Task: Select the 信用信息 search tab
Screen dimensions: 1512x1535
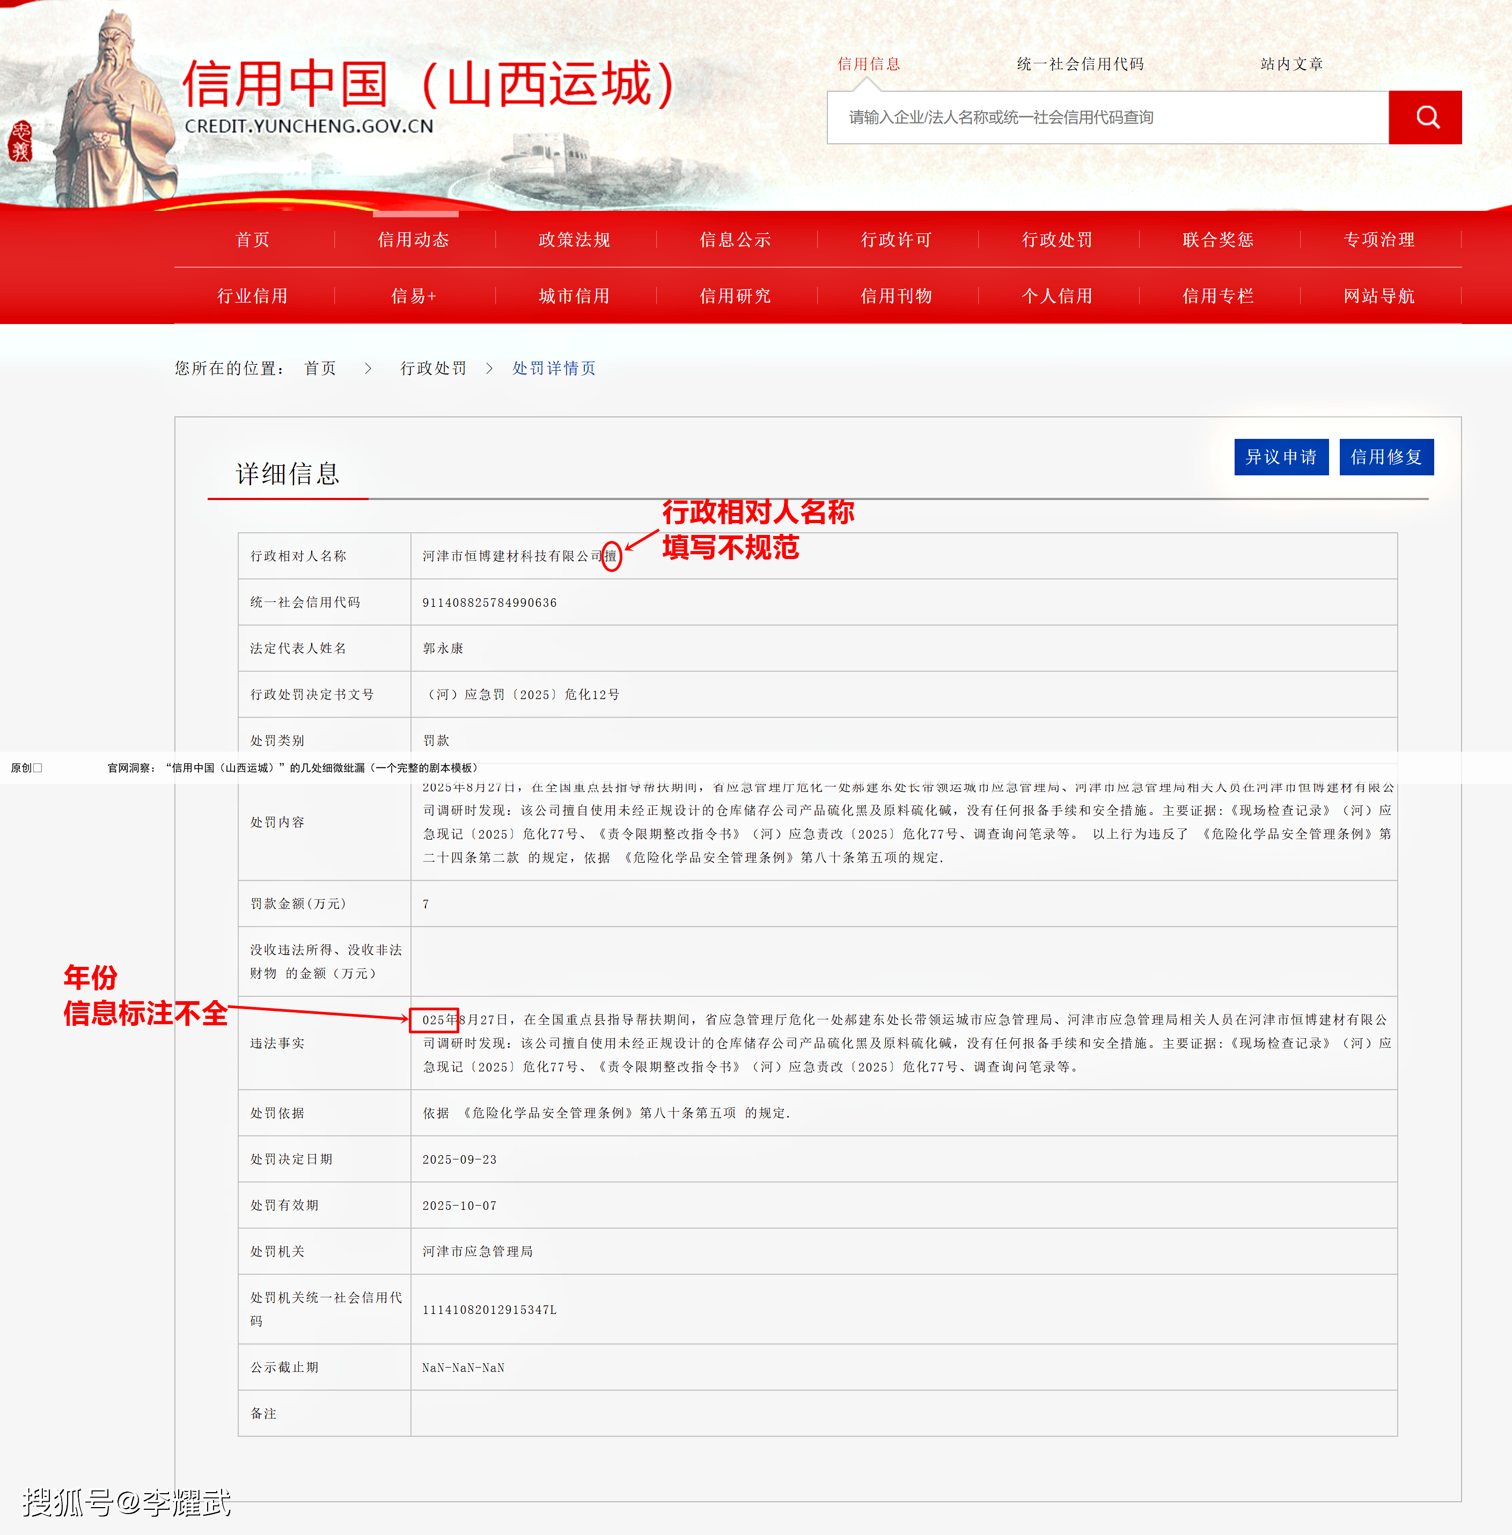Action: click(x=869, y=63)
